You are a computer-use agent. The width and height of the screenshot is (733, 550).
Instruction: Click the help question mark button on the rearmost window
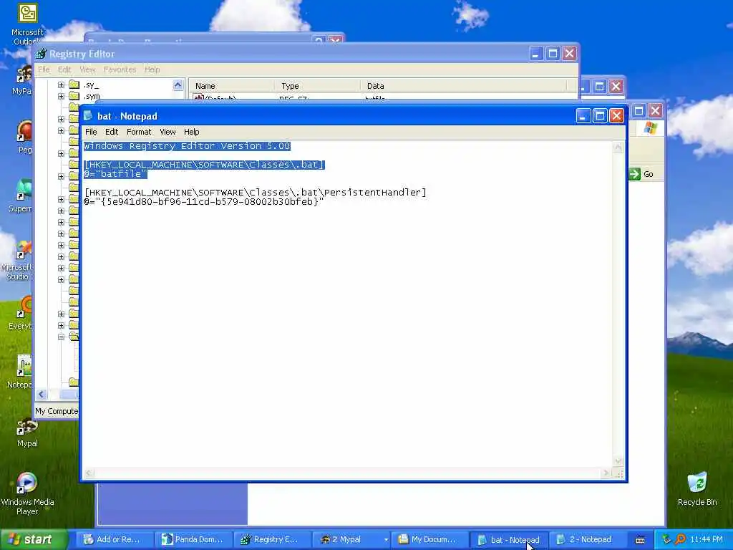click(319, 40)
